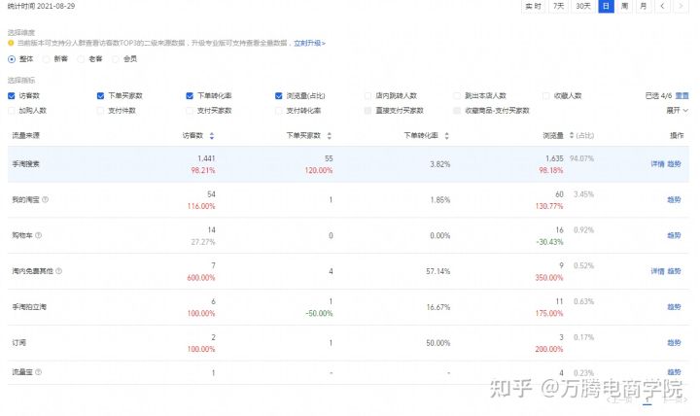Sort table by 访客数 column arrows
Screen dimensions: 700x416
[x=212, y=136]
